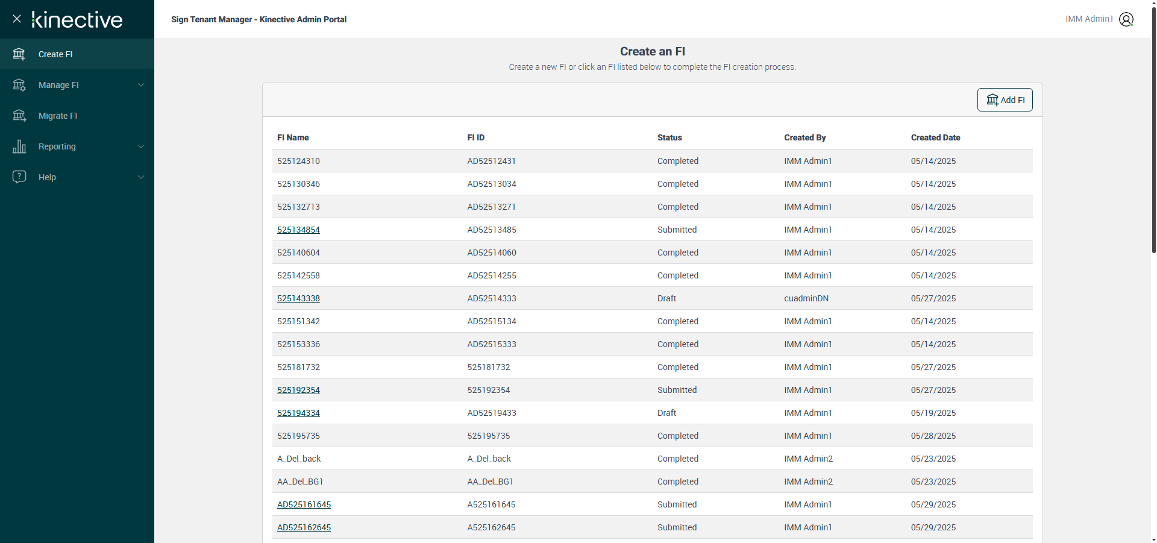Open FI link 525134854
Image resolution: width=1157 pixels, height=543 pixels.
(298, 230)
